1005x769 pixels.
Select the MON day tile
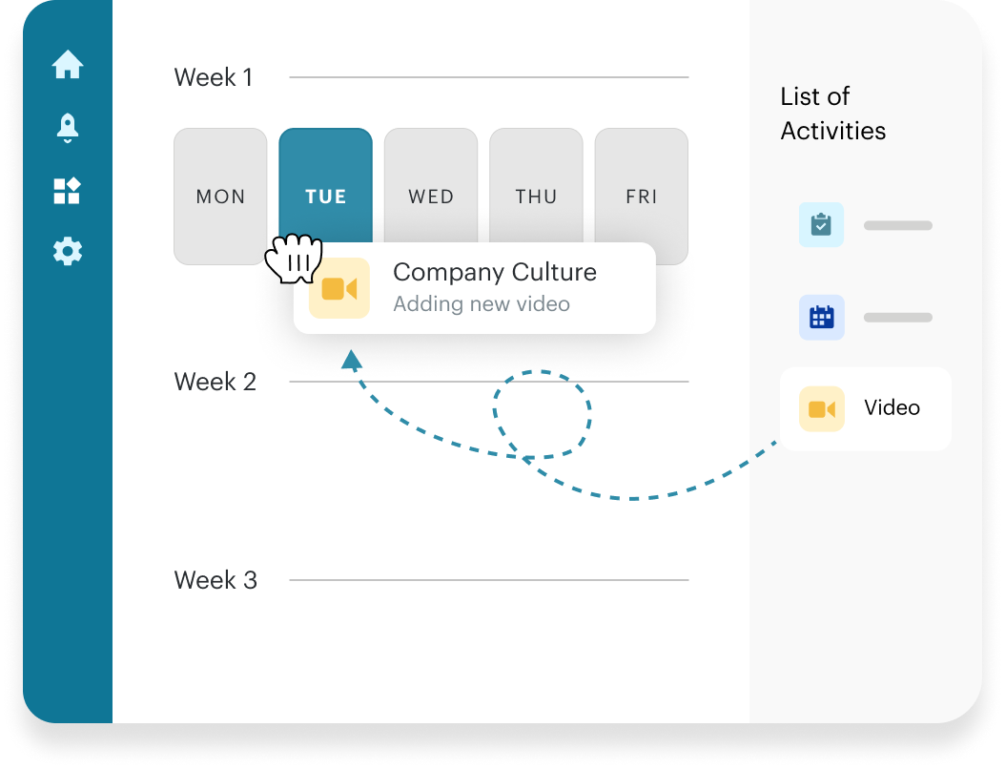(x=220, y=197)
